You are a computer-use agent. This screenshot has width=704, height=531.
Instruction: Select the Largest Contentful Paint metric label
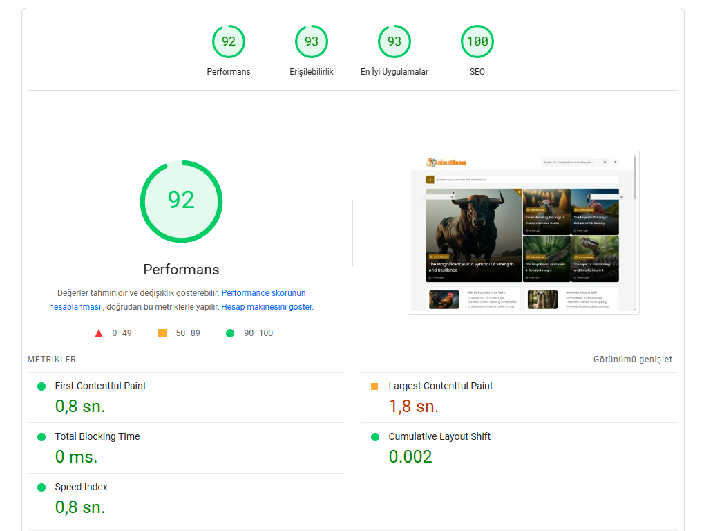[x=441, y=386]
